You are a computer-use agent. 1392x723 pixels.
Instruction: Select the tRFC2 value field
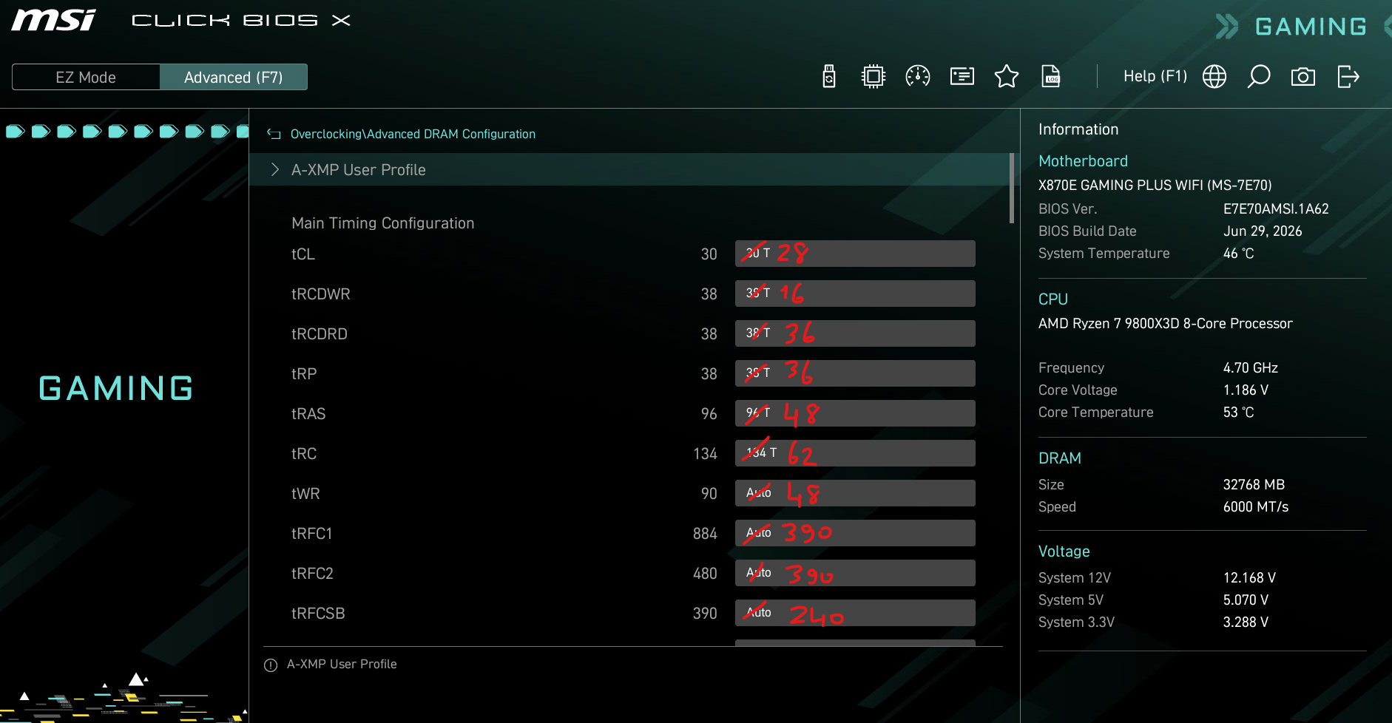tap(855, 573)
